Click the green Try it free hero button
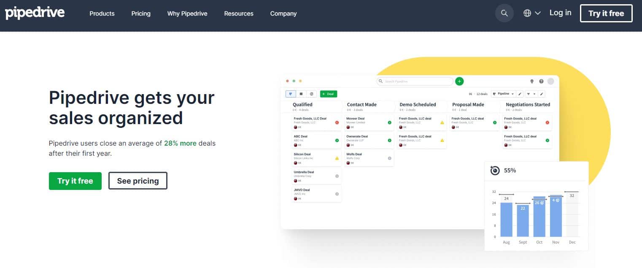The image size is (642, 268). pos(75,181)
